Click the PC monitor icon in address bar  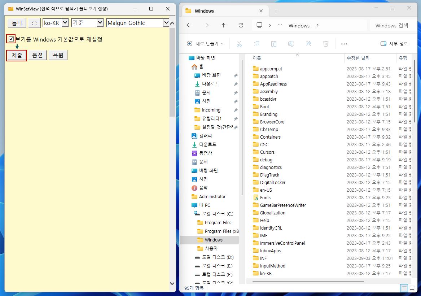click(259, 25)
